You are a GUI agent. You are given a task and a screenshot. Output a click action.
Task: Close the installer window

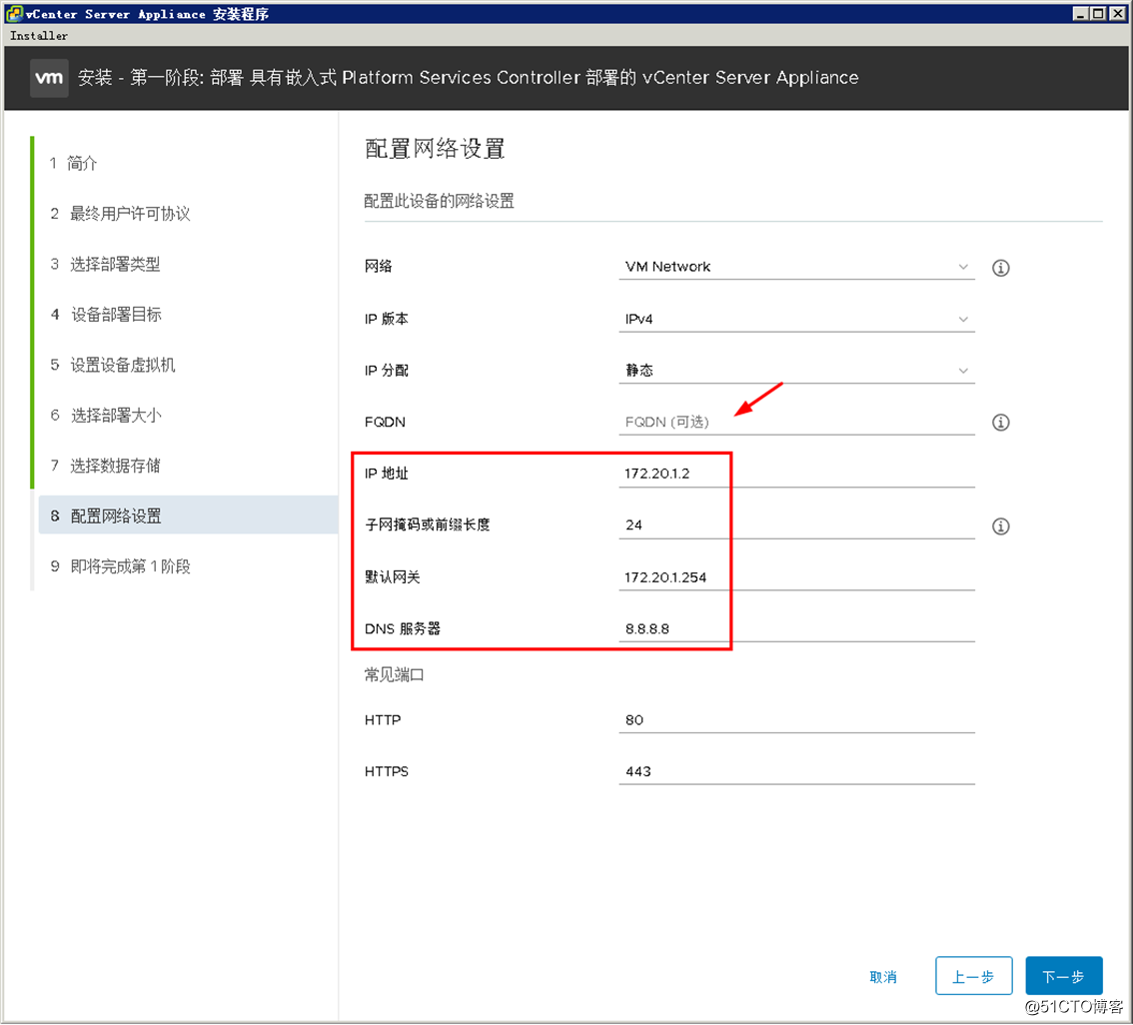click(1117, 13)
